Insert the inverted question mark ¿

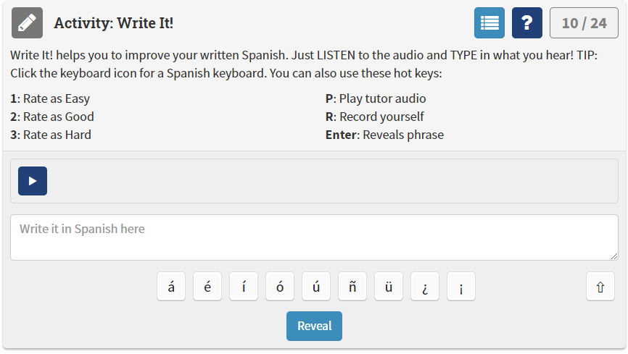(425, 287)
